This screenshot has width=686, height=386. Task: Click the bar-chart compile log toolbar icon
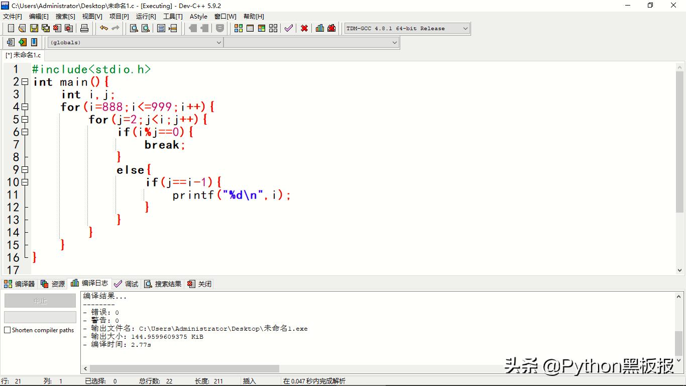coord(320,28)
